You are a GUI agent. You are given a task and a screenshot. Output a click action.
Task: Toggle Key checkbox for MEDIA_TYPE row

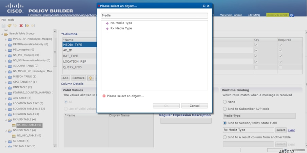pos(256,45)
